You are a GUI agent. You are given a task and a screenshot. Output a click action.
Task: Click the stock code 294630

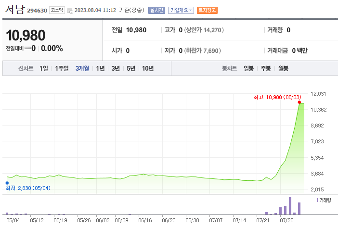click(x=37, y=11)
